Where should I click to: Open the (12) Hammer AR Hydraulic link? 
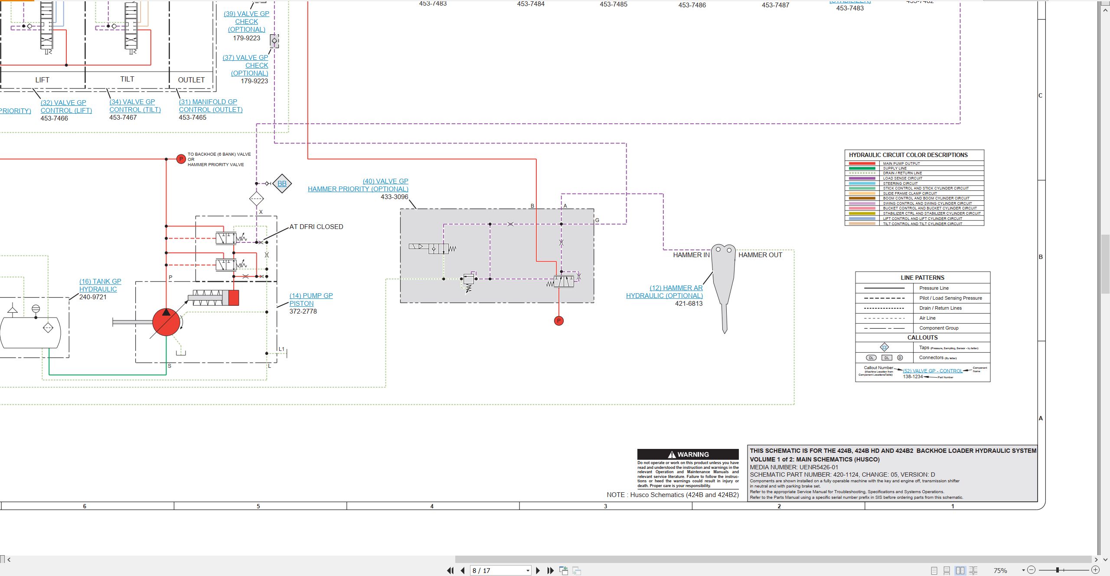coord(664,292)
